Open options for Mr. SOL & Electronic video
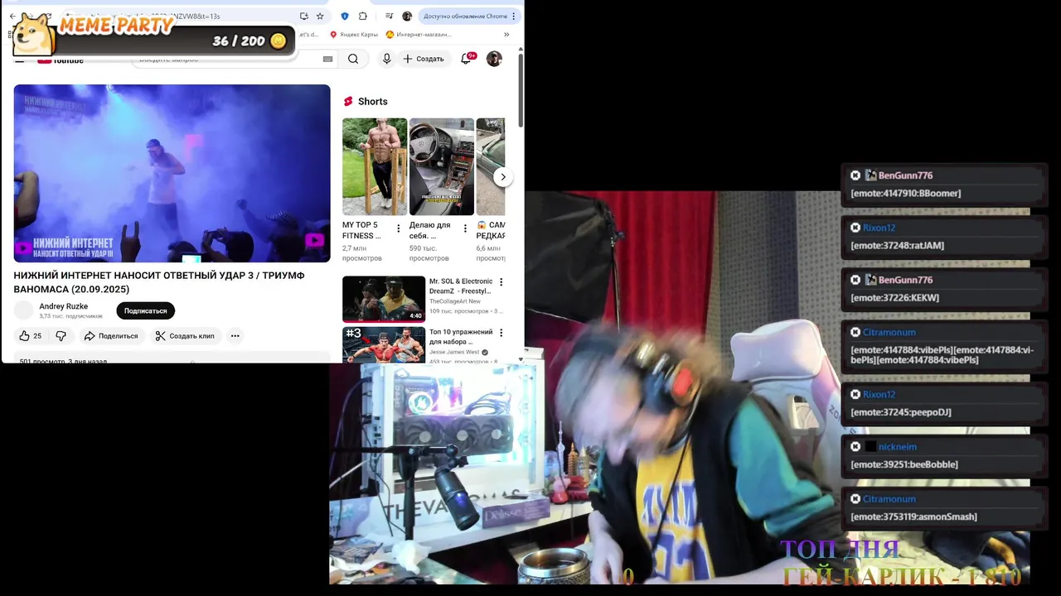1061x596 pixels. tap(501, 282)
